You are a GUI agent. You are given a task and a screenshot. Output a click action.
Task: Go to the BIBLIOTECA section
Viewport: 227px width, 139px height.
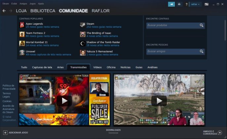click(43, 11)
